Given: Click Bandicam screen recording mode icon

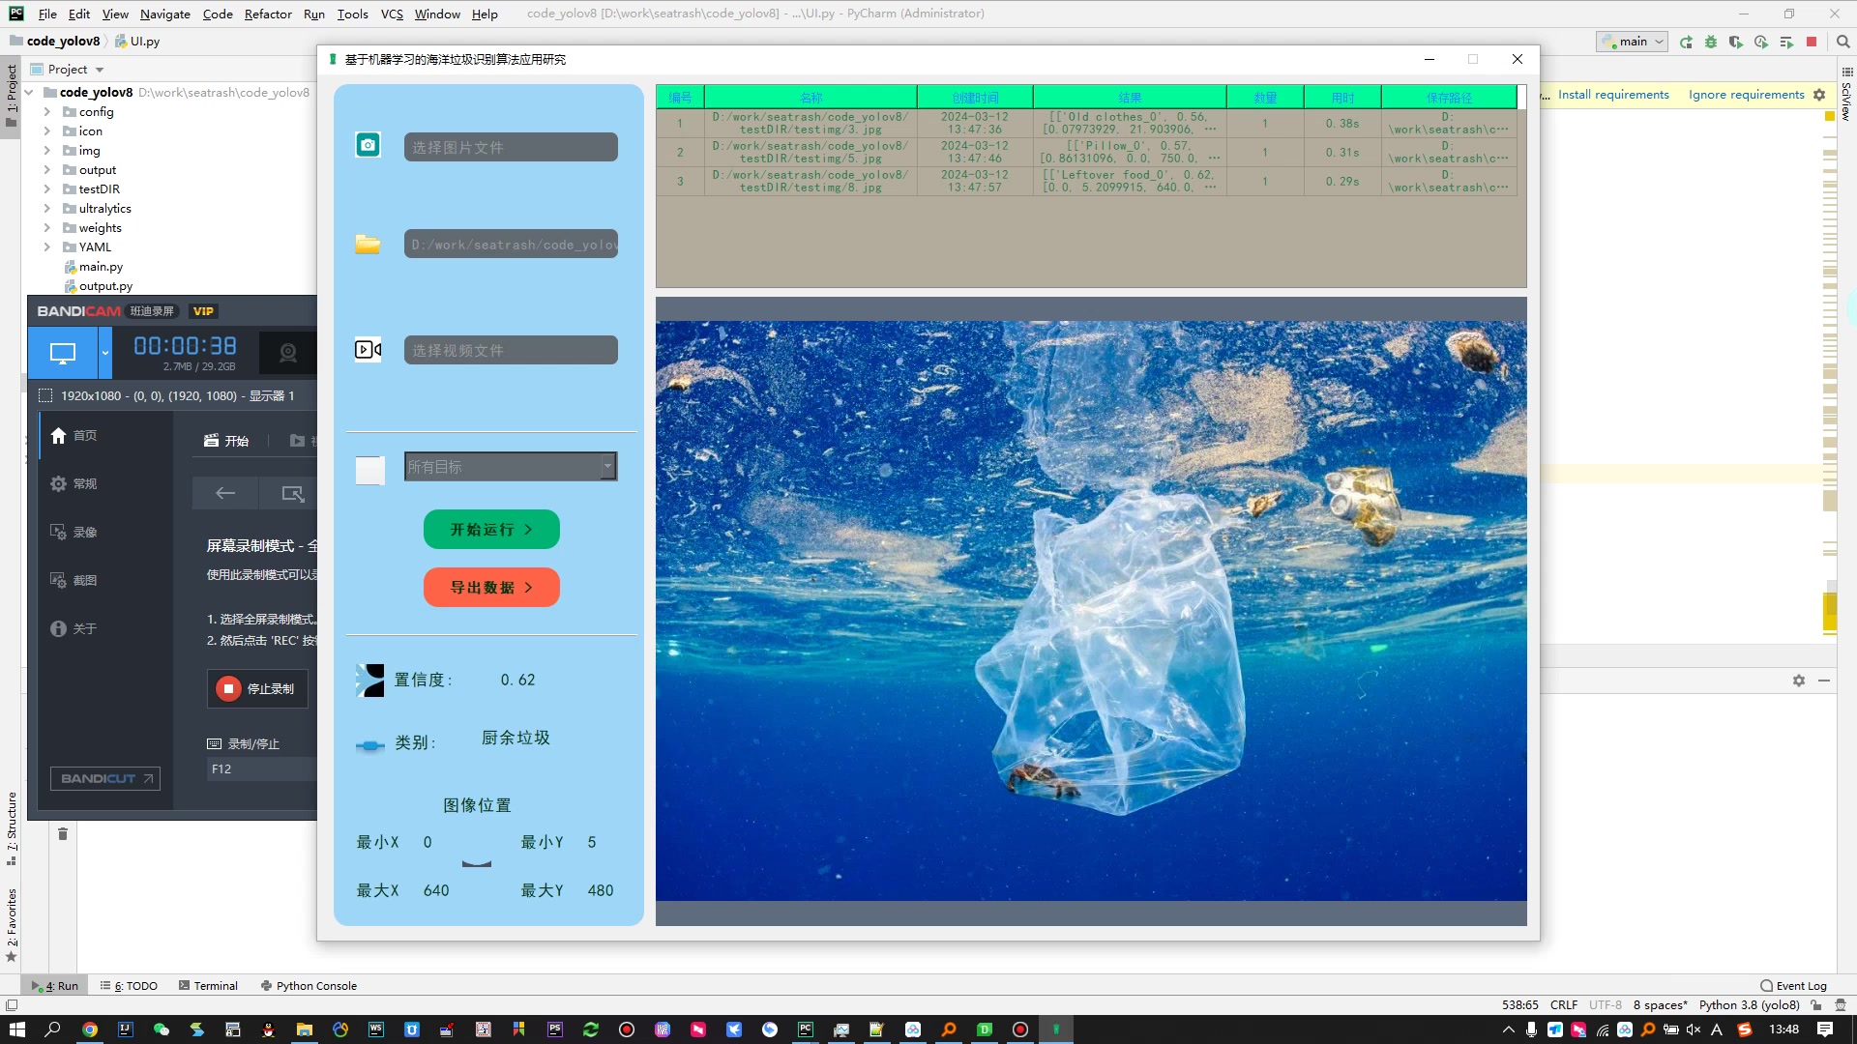Looking at the screenshot, I should click(x=62, y=353).
